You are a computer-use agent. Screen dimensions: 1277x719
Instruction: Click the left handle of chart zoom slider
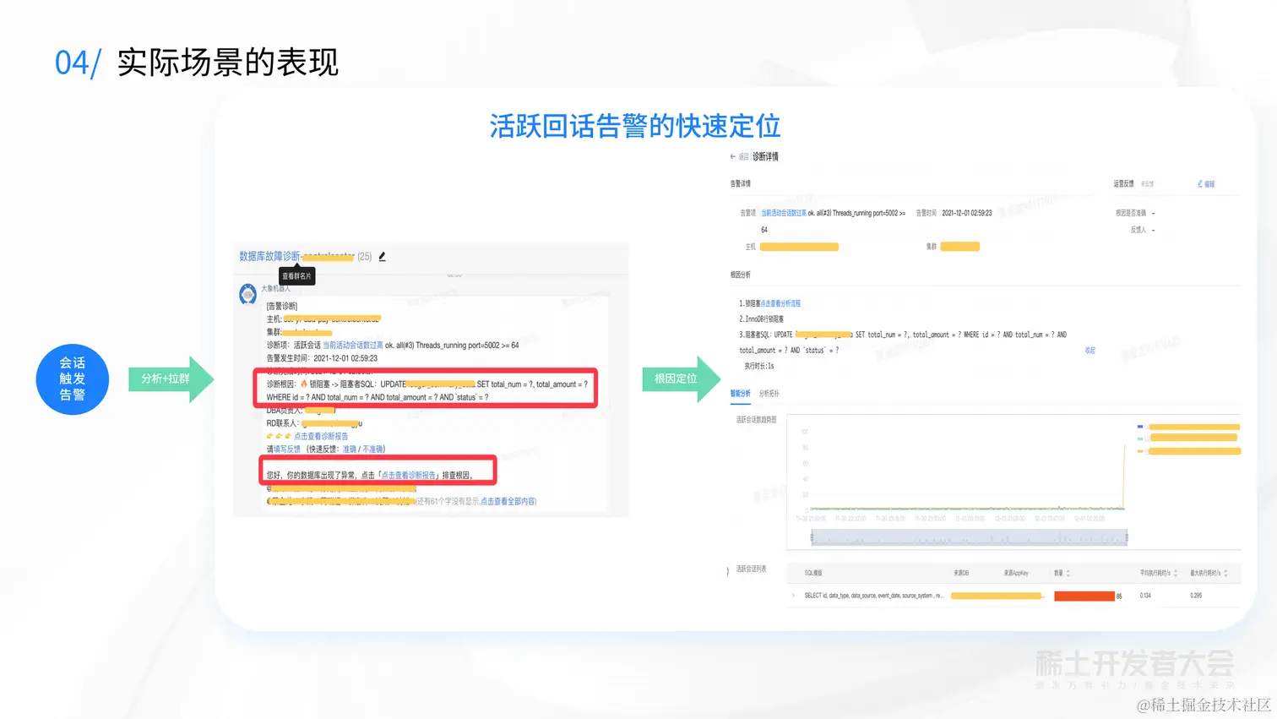(812, 537)
